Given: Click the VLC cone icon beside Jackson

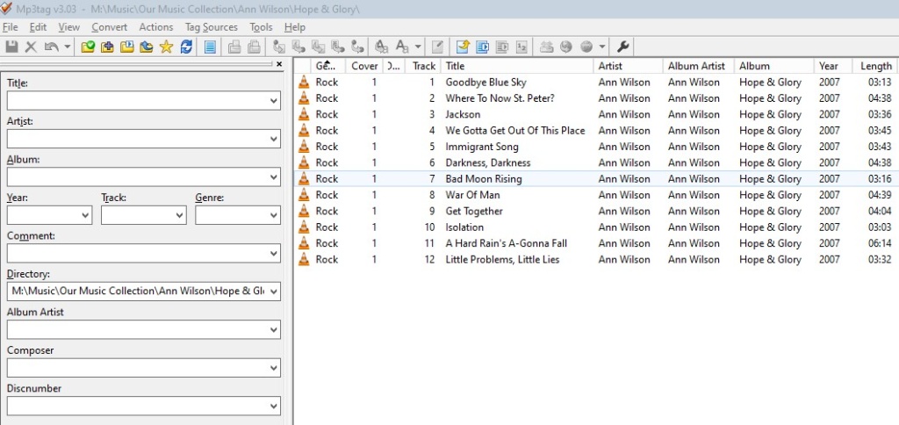Looking at the screenshot, I should click(x=303, y=114).
